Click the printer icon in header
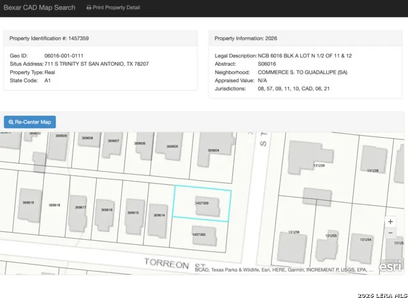Screen dimensions: 408x299 coord(89,8)
